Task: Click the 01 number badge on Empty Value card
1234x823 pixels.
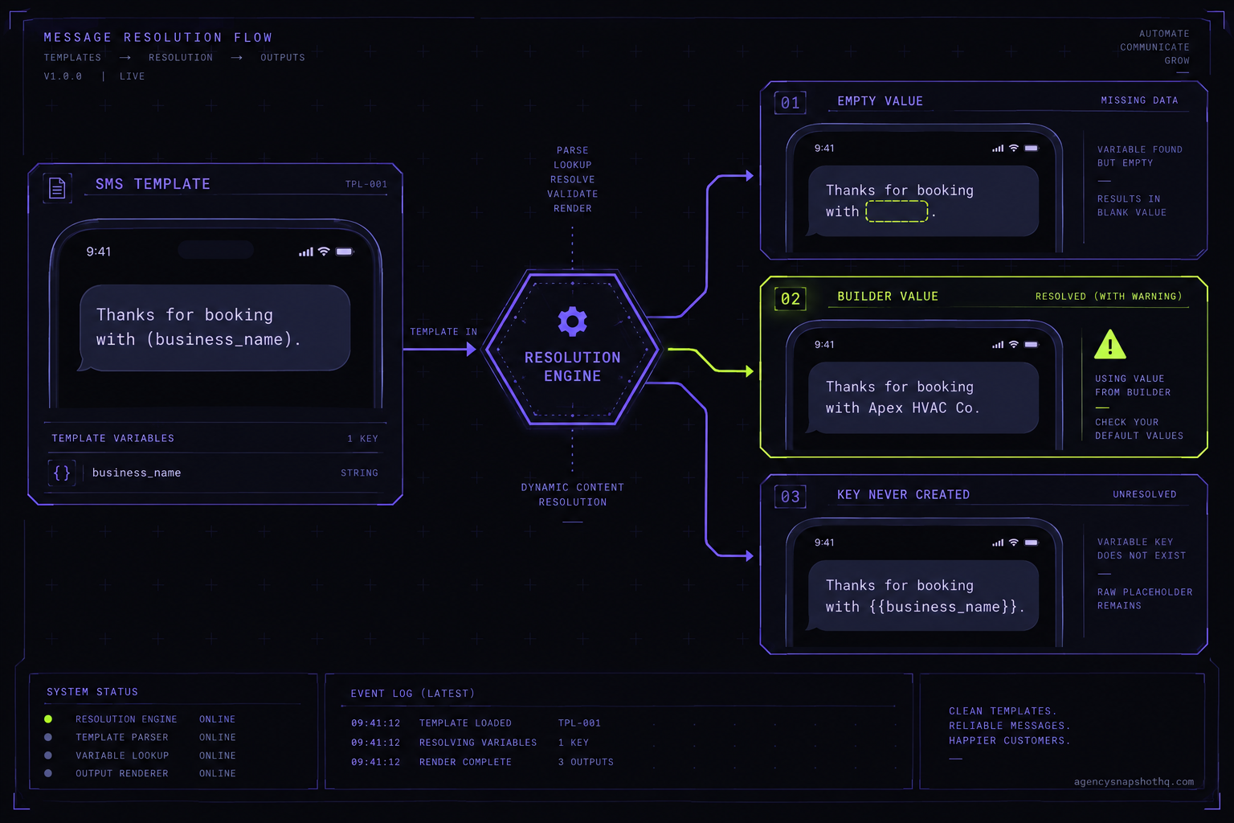Action: (791, 103)
